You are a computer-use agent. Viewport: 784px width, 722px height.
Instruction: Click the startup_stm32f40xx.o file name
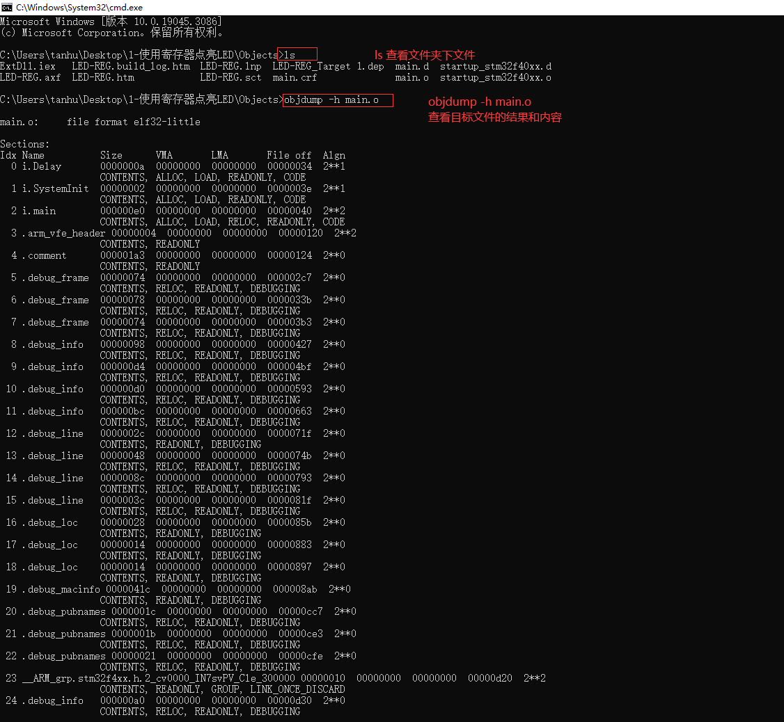pos(496,77)
